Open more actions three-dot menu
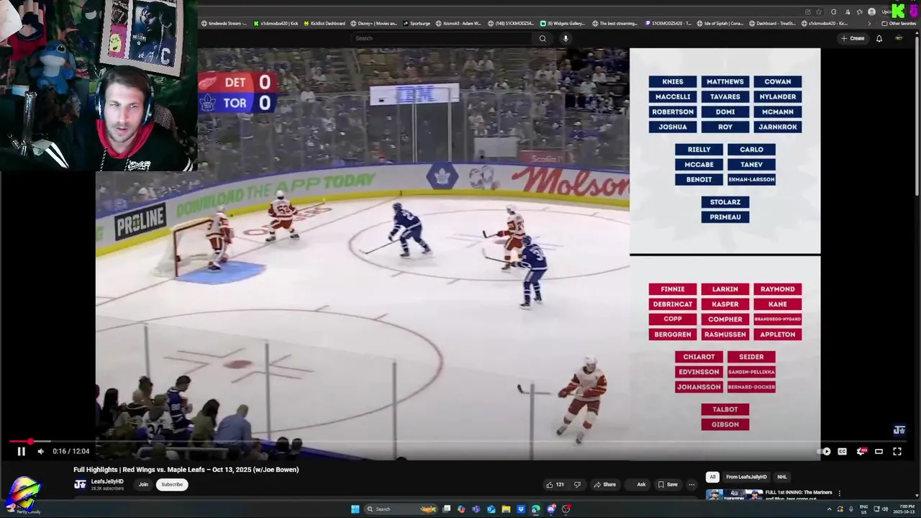The image size is (921, 518). (691, 484)
